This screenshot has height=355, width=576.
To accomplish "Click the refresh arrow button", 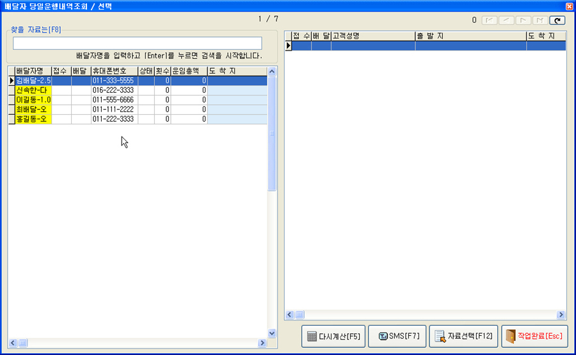I will 557,21.
